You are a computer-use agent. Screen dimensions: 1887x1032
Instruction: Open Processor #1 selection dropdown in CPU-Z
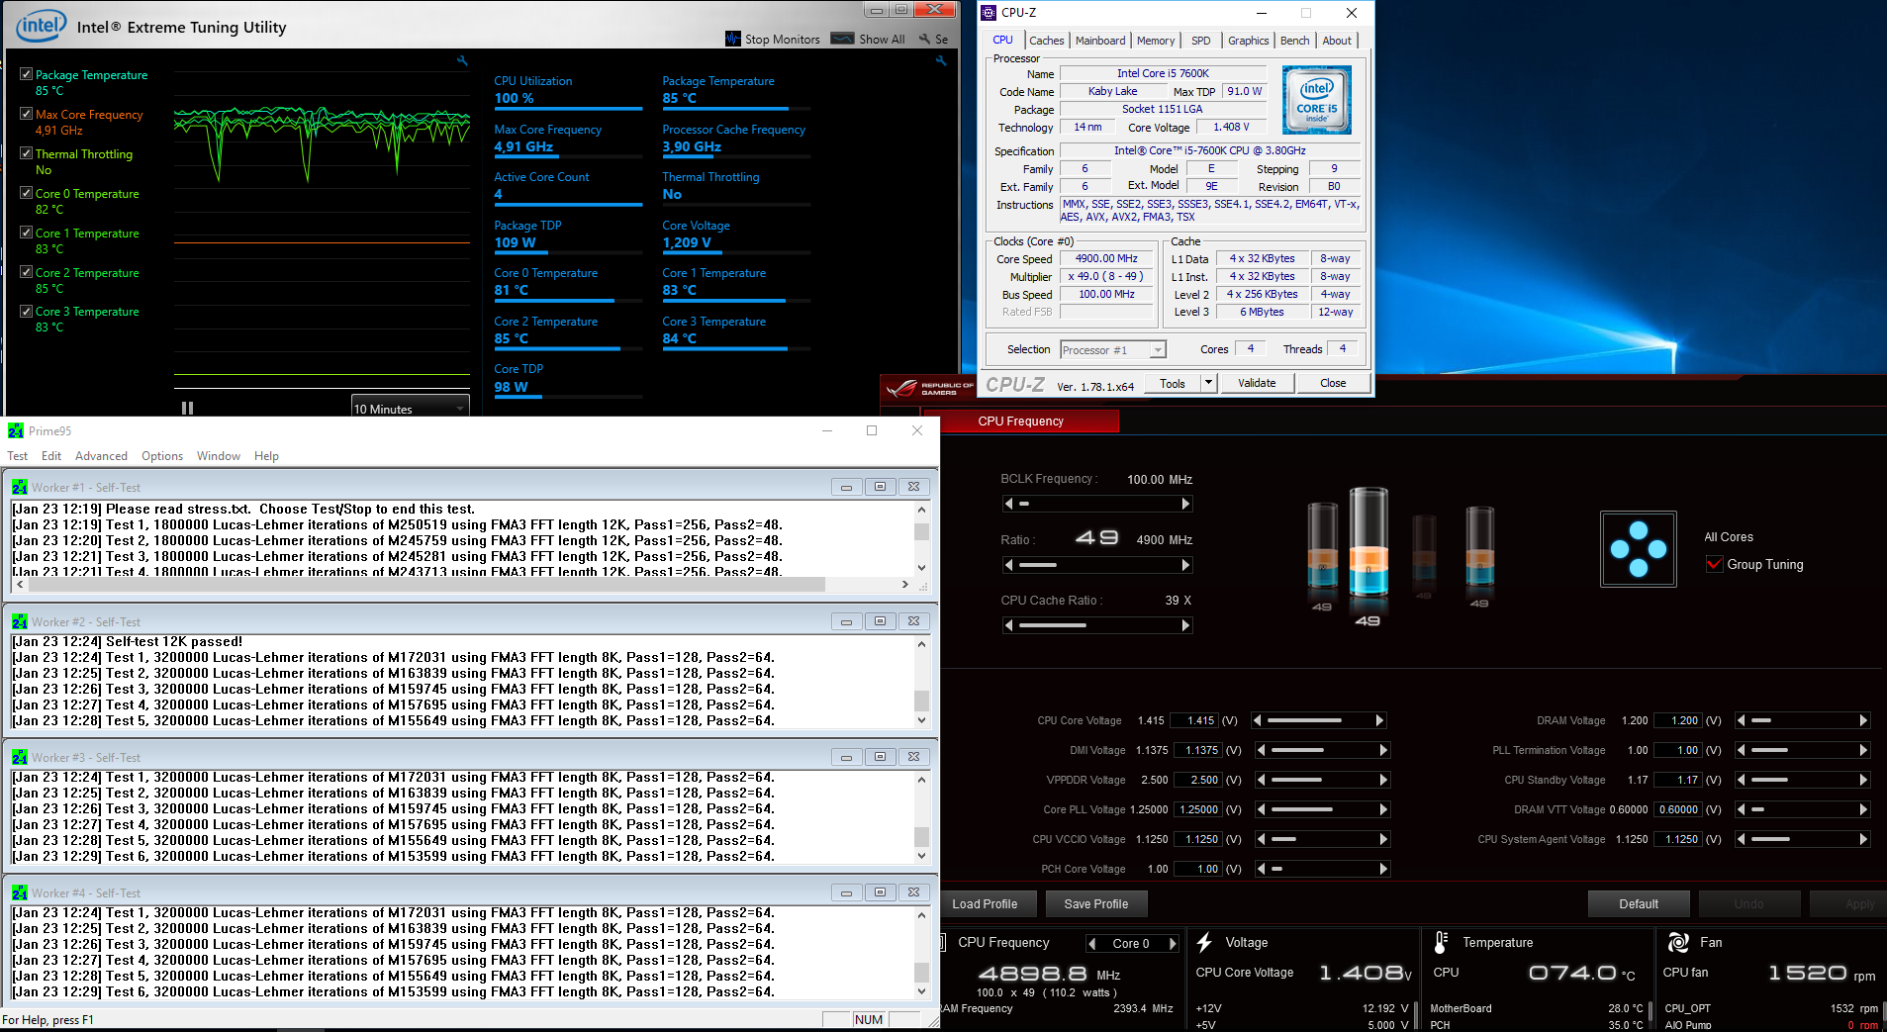[x=1113, y=349]
